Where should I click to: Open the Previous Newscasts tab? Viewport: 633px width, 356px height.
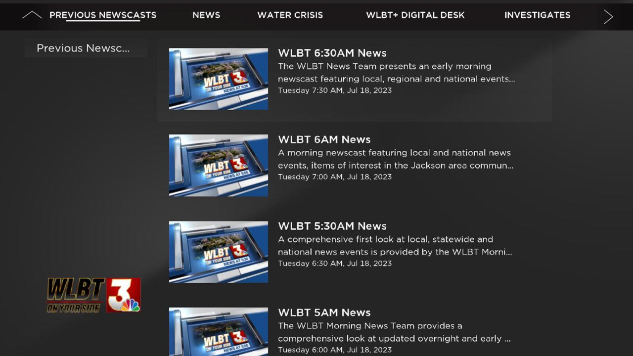tap(103, 15)
